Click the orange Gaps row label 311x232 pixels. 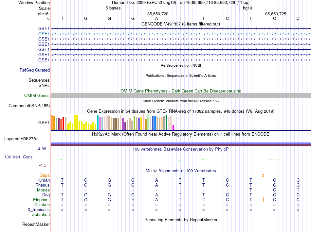click(45, 175)
